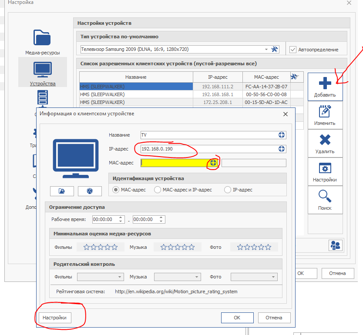Open the Поиск magnifier button
This screenshot has height=335, width=363.
(325, 200)
